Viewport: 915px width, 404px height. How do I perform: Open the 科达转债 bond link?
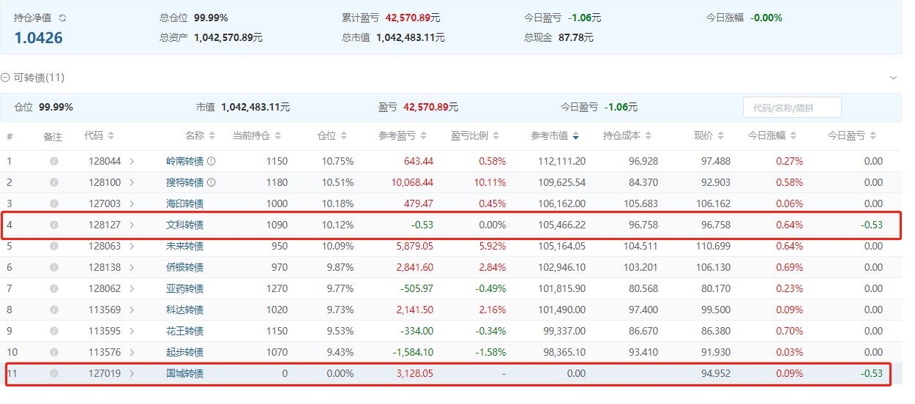(184, 310)
